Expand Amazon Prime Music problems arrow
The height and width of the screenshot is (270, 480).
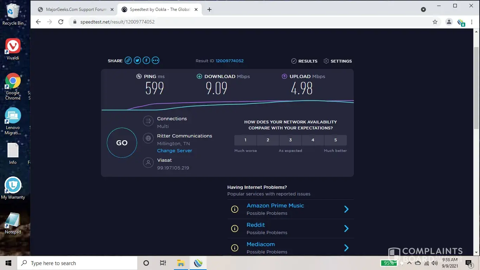pyautogui.click(x=346, y=209)
